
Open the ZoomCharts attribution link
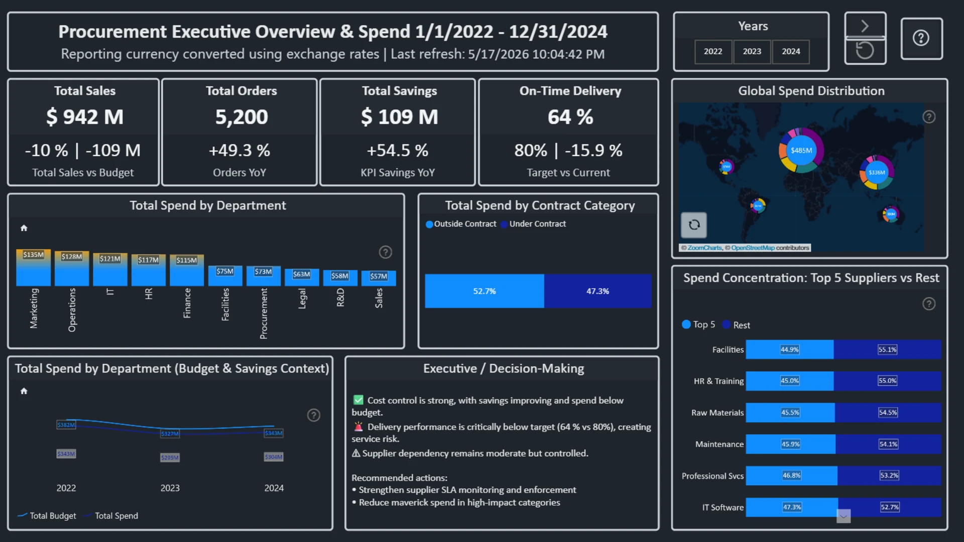(704, 248)
